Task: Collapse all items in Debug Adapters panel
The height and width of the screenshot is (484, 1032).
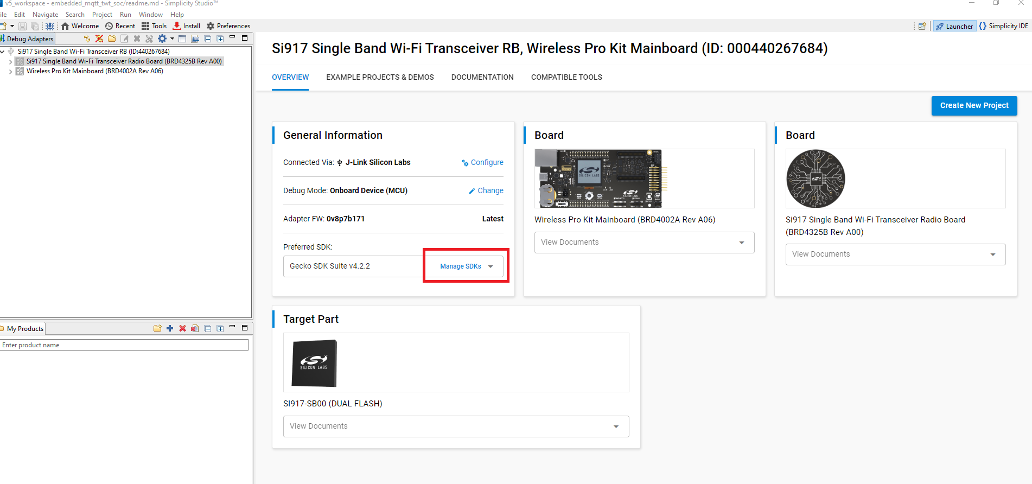Action: point(207,39)
